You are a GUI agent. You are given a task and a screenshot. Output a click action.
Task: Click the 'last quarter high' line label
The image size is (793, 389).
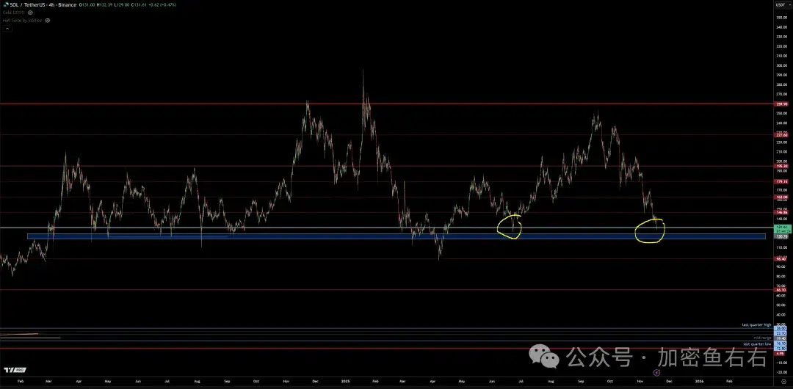pos(756,324)
